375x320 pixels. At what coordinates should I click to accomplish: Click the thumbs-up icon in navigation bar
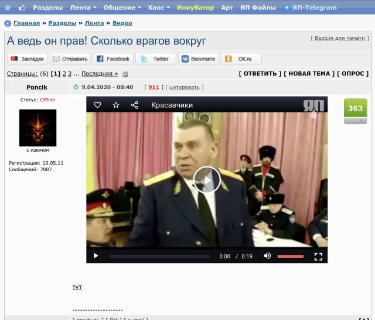[22, 8]
